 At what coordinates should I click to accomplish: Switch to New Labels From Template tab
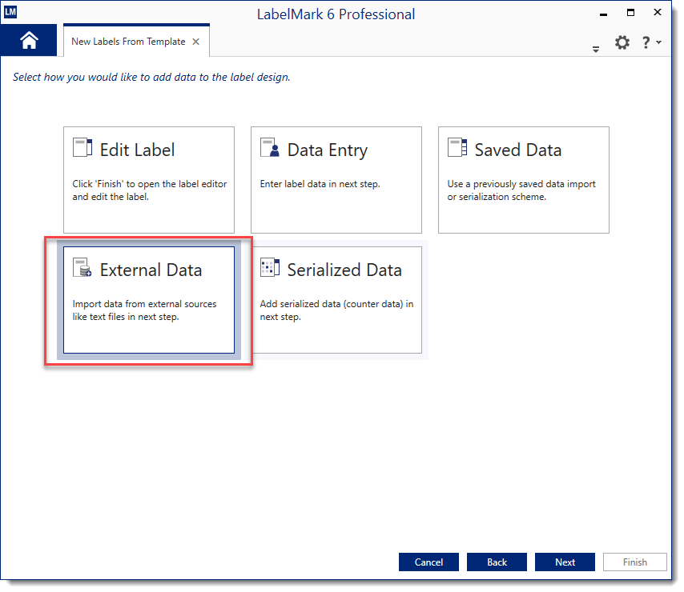(x=128, y=42)
